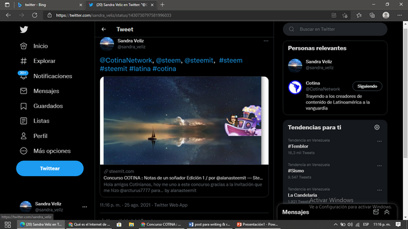The image size is (408, 229).
Task: Close the twitter - Bing tab
Action: pyautogui.click(x=81, y=5)
